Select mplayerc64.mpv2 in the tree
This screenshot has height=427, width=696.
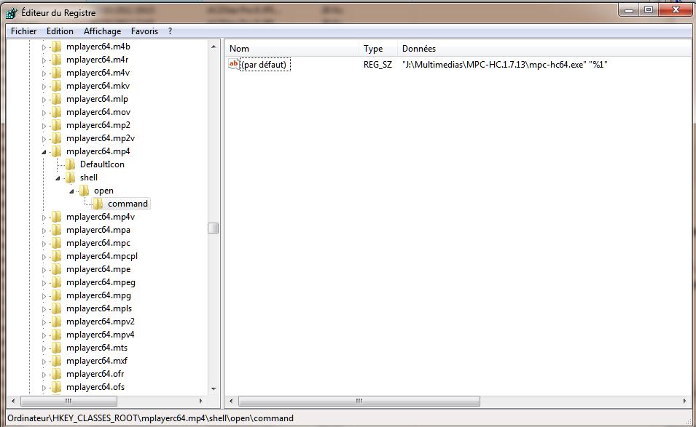pyautogui.click(x=101, y=322)
